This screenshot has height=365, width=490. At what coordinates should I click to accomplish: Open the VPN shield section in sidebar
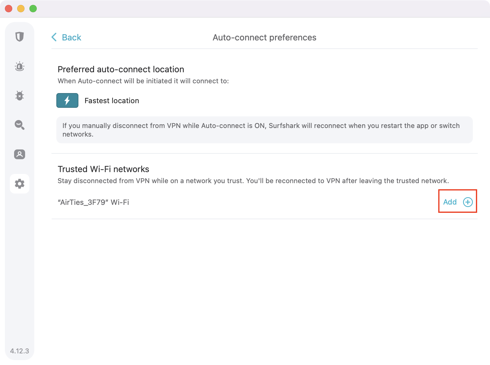pyautogui.click(x=20, y=37)
